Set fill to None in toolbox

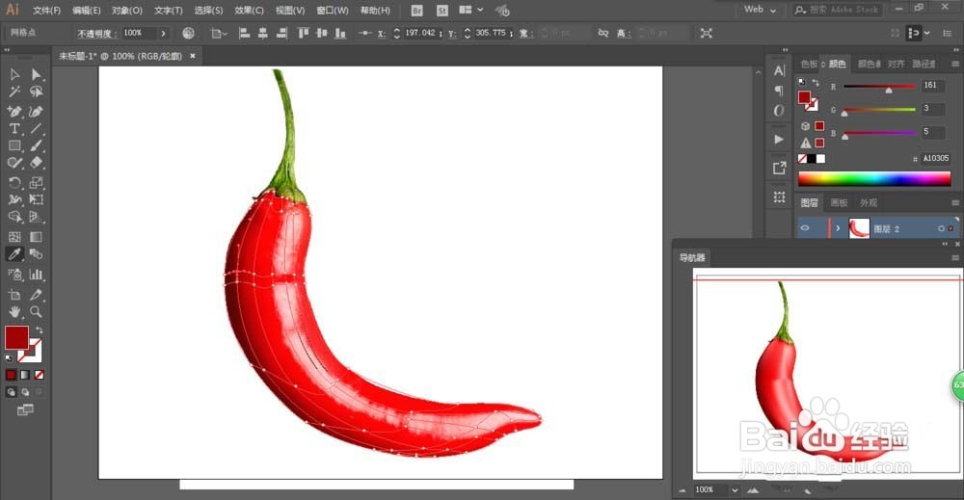click(x=40, y=375)
